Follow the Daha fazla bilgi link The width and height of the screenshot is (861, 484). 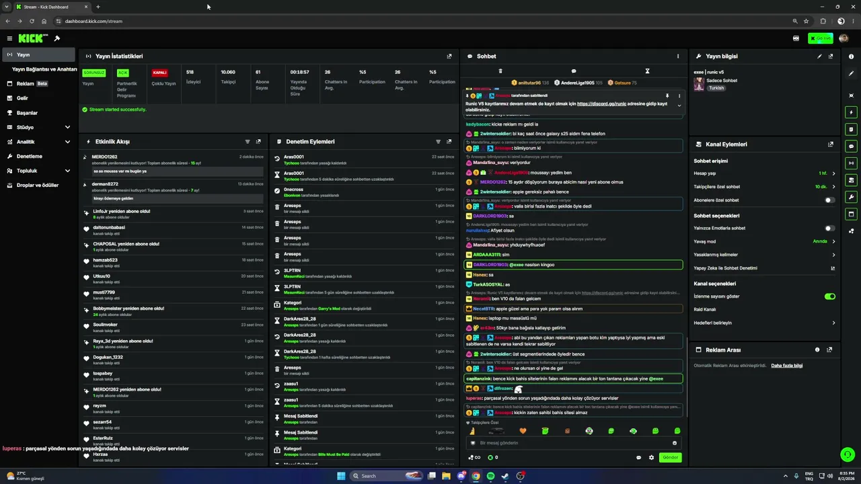click(x=787, y=366)
